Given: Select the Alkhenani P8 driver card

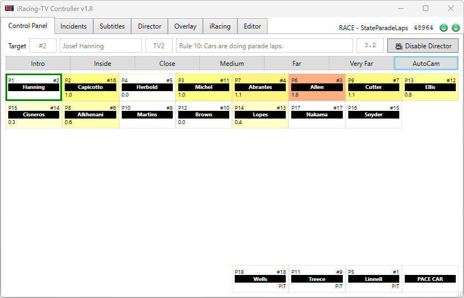Looking at the screenshot, I should tap(90, 115).
